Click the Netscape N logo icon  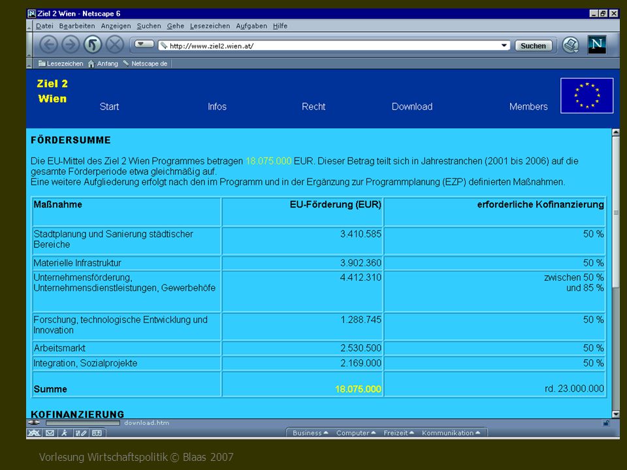point(597,44)
